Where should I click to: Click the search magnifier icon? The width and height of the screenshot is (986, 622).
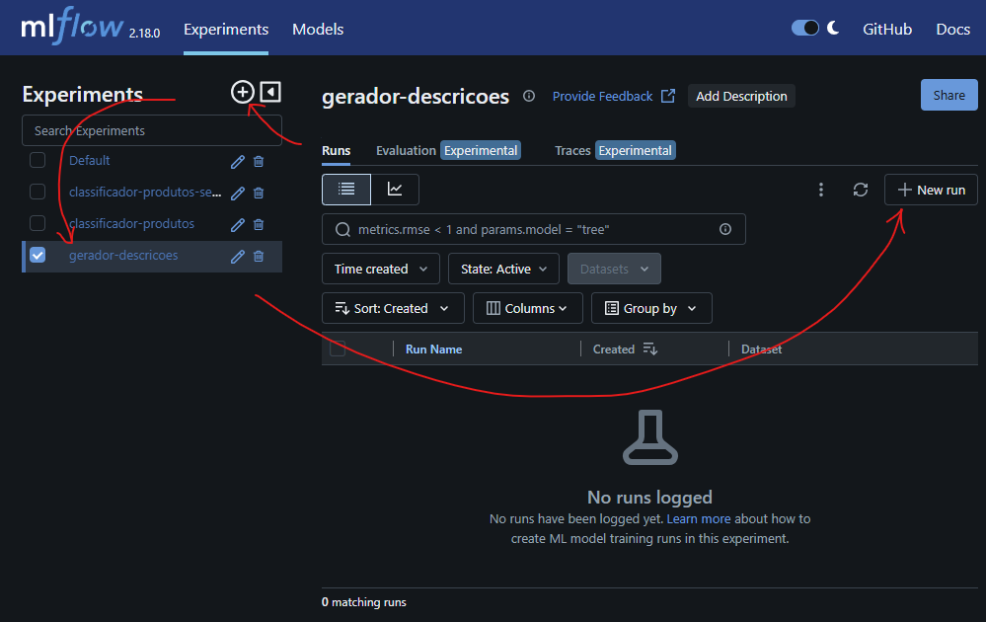(342, 230)
